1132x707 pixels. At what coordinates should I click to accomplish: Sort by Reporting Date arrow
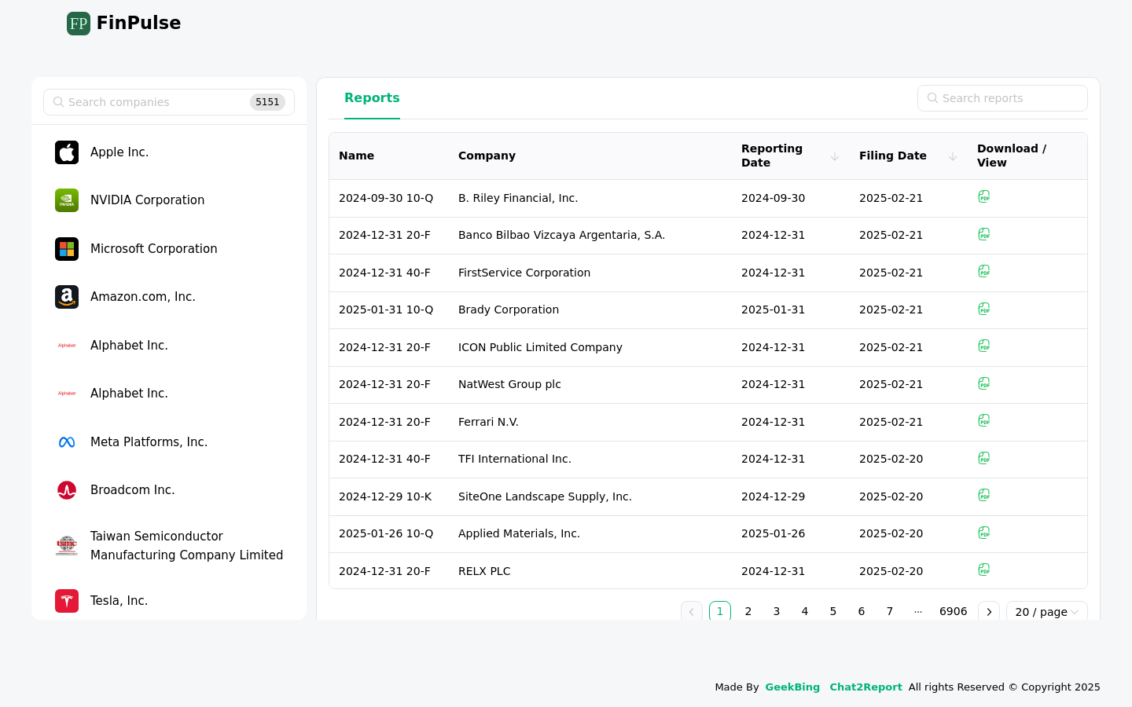(835, 156)
